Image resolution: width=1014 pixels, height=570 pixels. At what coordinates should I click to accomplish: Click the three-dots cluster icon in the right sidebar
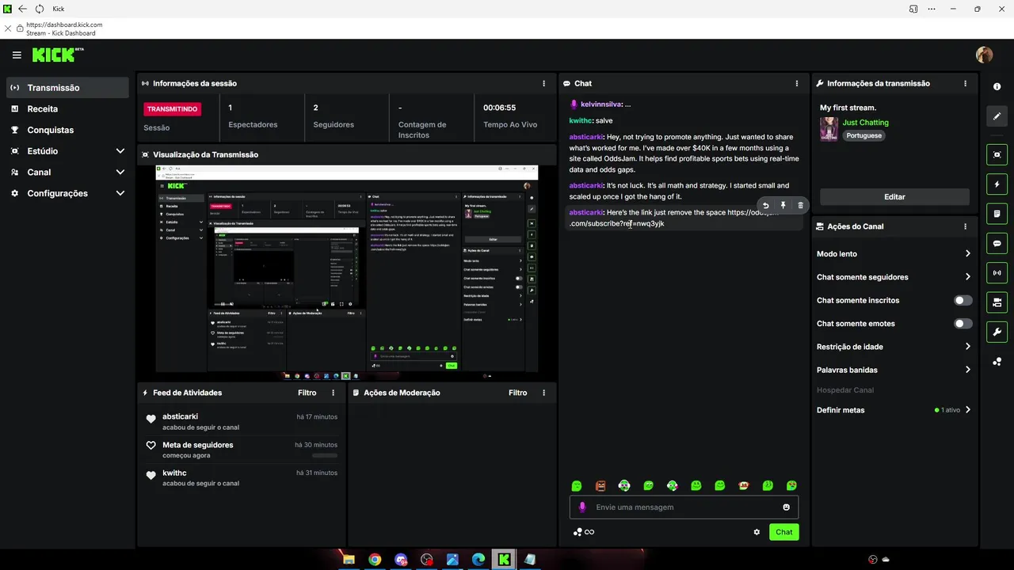pyautogui.click(x=997, y=362)
